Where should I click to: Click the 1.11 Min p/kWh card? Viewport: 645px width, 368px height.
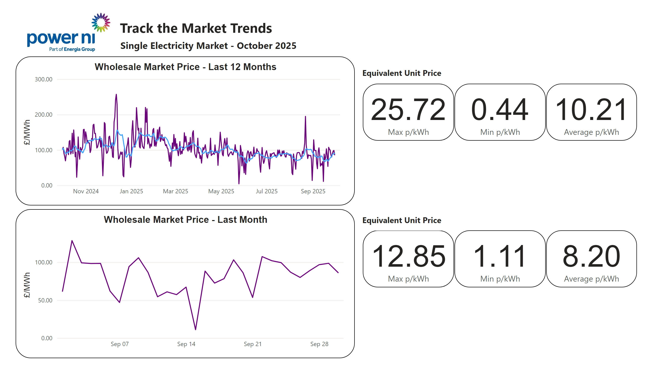click(499, 259)
